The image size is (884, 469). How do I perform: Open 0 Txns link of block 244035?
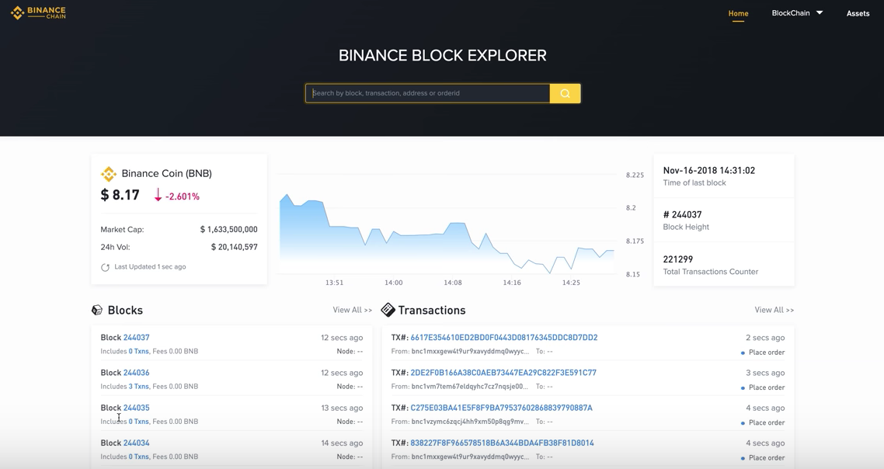tap(139, 421)
